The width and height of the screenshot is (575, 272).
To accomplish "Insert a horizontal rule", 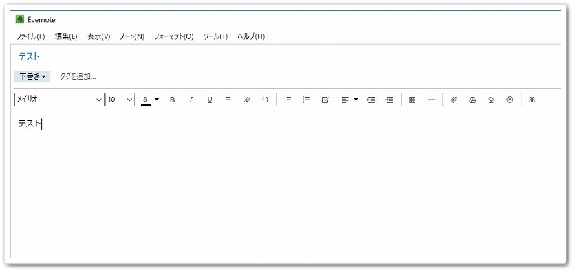I will coord(431,100).
